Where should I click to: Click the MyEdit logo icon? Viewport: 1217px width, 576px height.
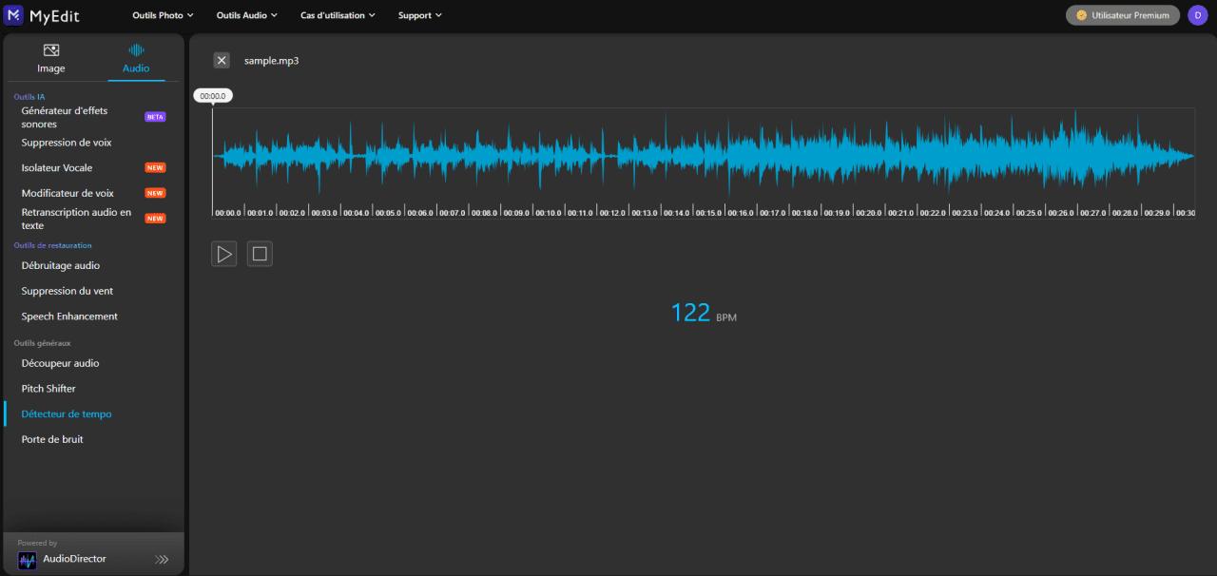click(x=13, y=15)
